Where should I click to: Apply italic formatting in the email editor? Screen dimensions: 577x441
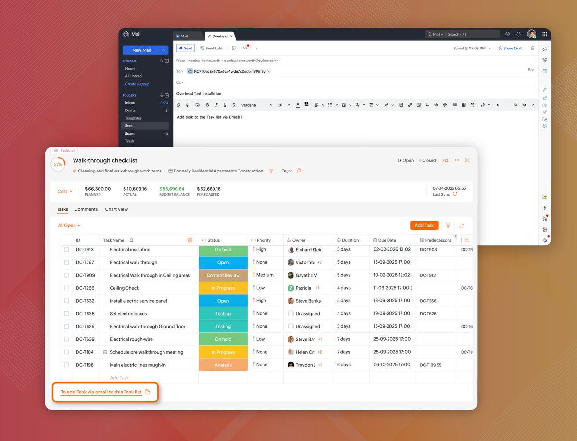click(x=216, y=105)
